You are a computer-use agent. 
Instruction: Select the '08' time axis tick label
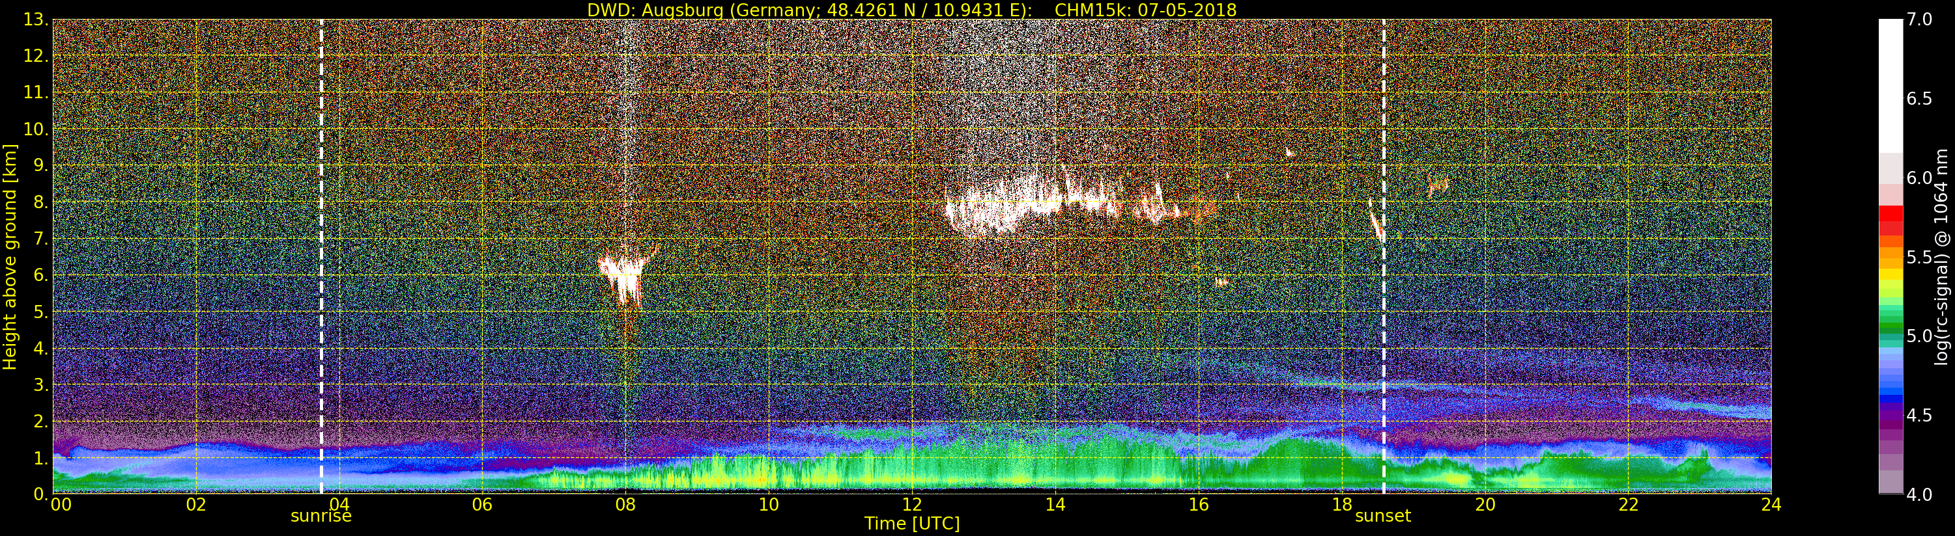(x=625, y=505)
